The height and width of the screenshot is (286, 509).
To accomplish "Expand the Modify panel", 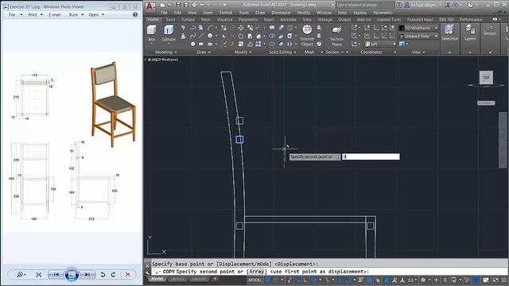I will tap(243, 52).
